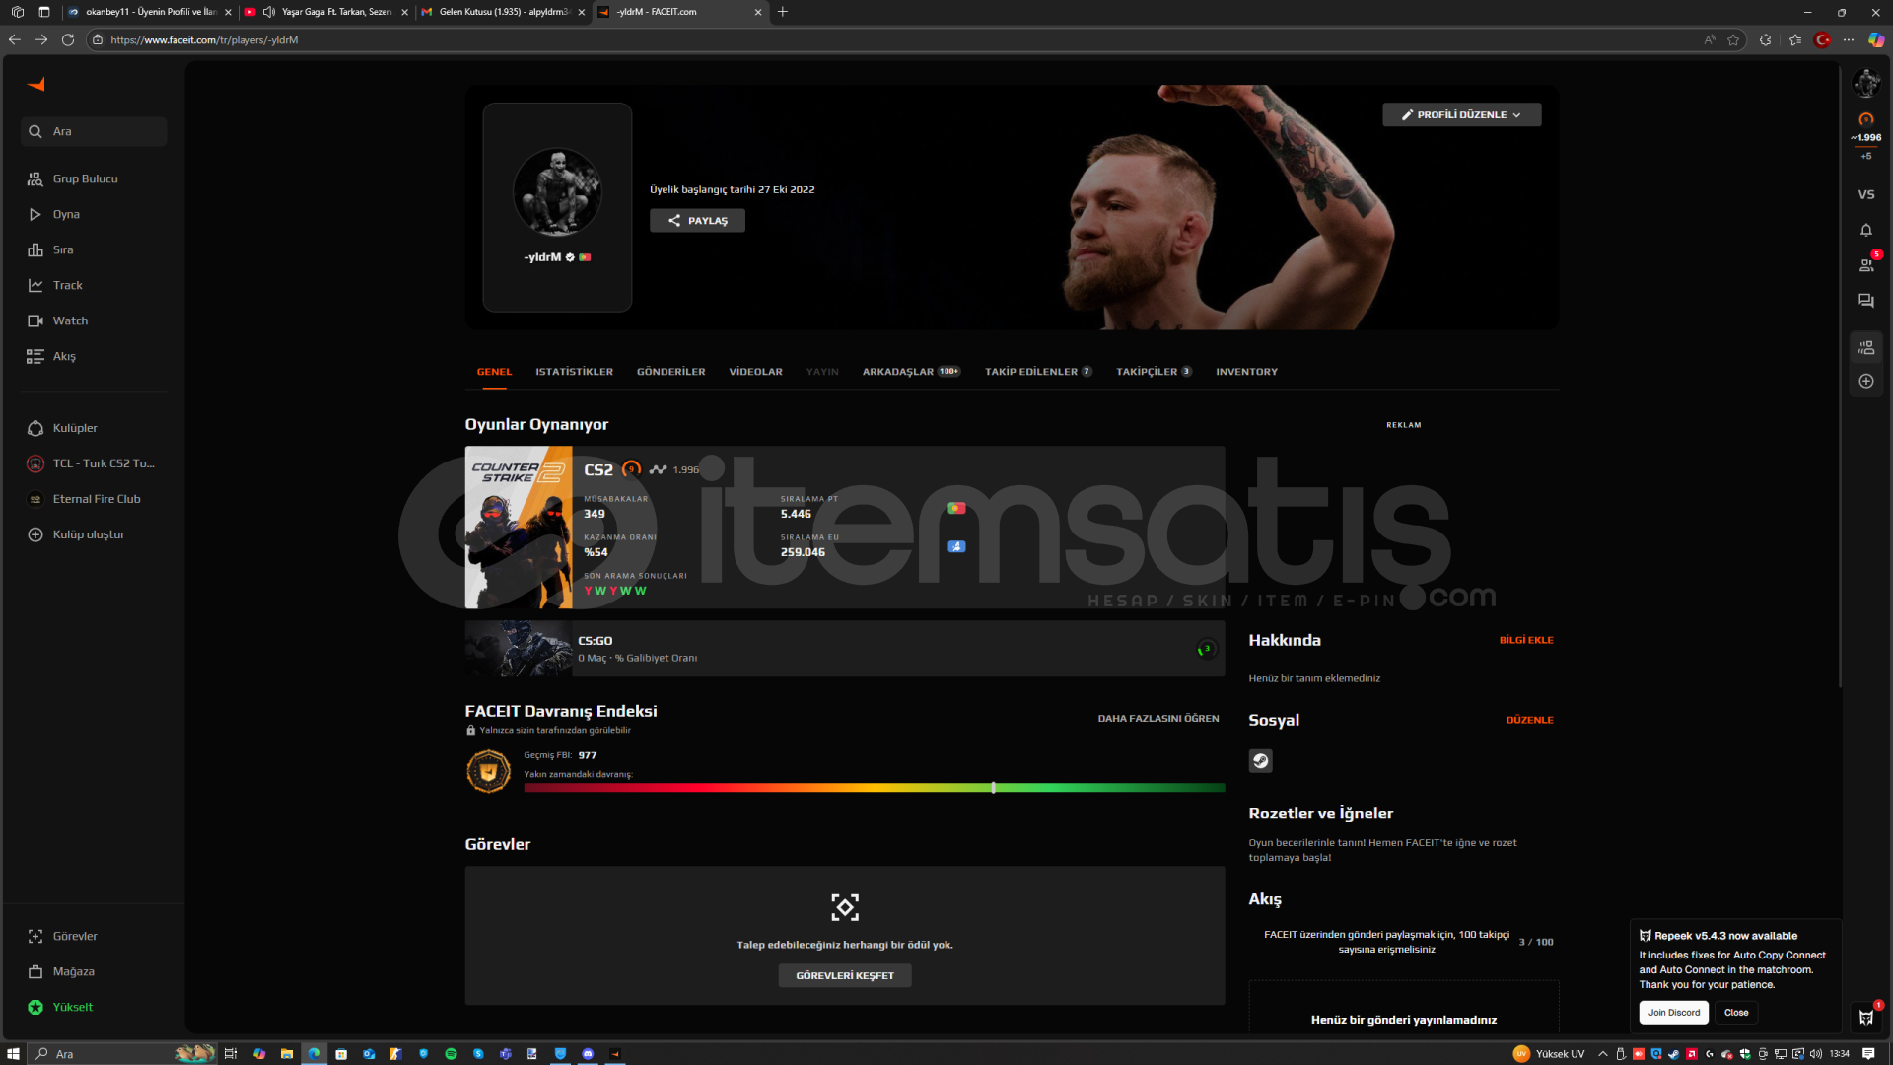1893x1065 pixels.
Task: Click the Windows taskbar search box
Action: pos(123,1054)
